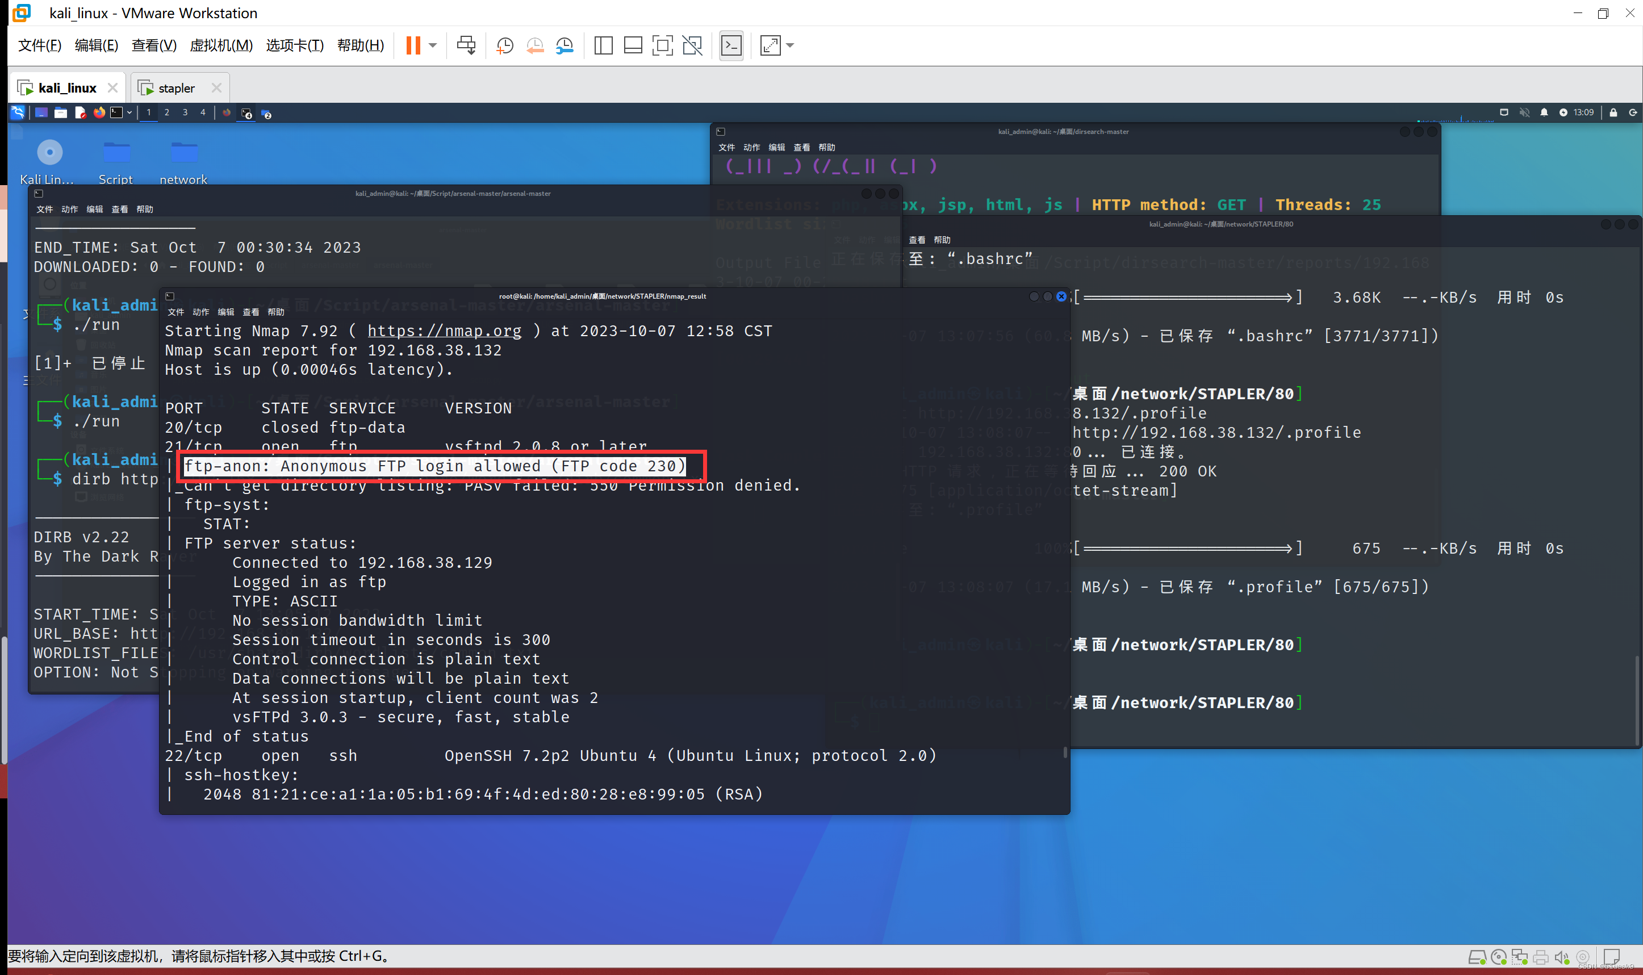Click the notification bell in the system tray
Image resolution: width=1643 pixels, height=975 pixels.
(1544, 112)
